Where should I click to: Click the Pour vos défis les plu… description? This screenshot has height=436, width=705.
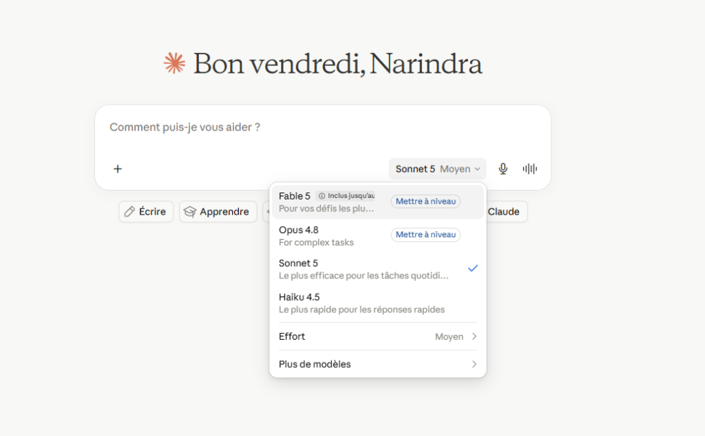pos(326,208)
